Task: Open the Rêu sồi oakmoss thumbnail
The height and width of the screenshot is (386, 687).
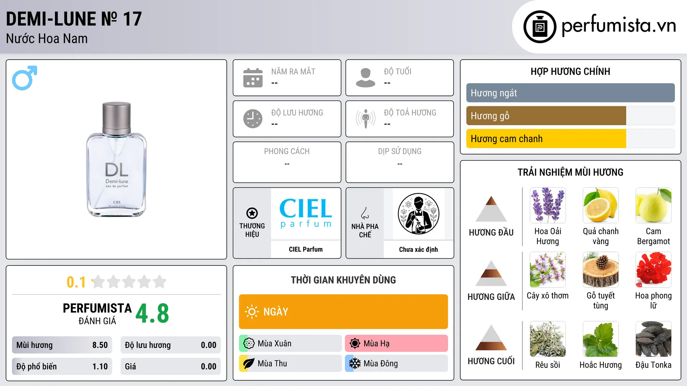Action: tap(548, 339)
